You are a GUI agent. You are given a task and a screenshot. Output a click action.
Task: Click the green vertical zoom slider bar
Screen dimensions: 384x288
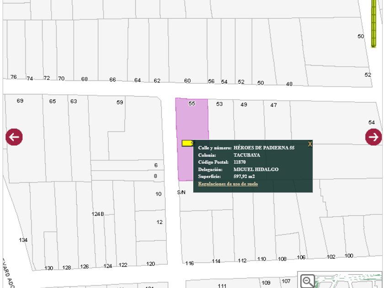click(x=373, y=23)
